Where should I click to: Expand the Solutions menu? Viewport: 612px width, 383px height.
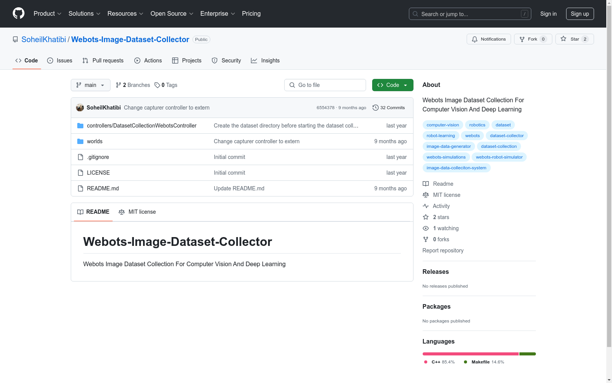(x=85, y=14)
